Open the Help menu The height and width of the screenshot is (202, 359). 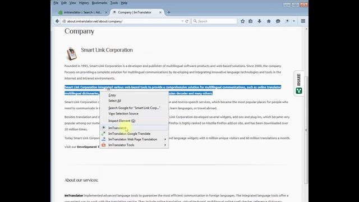click(124, 3)
